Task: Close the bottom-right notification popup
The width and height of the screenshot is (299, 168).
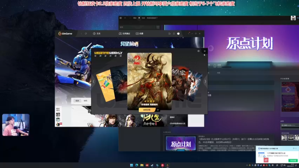Action: 296,148
